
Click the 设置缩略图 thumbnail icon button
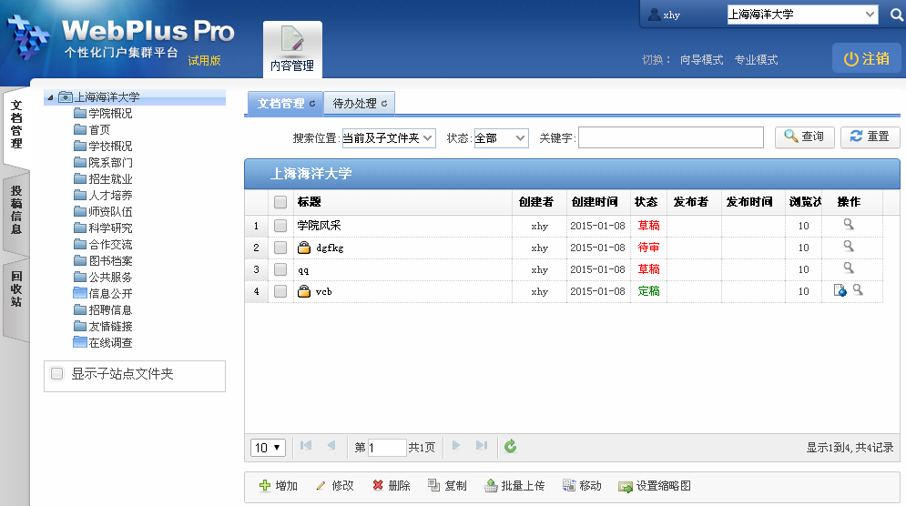click(625, 486)
